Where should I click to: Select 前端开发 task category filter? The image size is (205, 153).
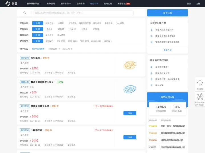click(49, 23)
